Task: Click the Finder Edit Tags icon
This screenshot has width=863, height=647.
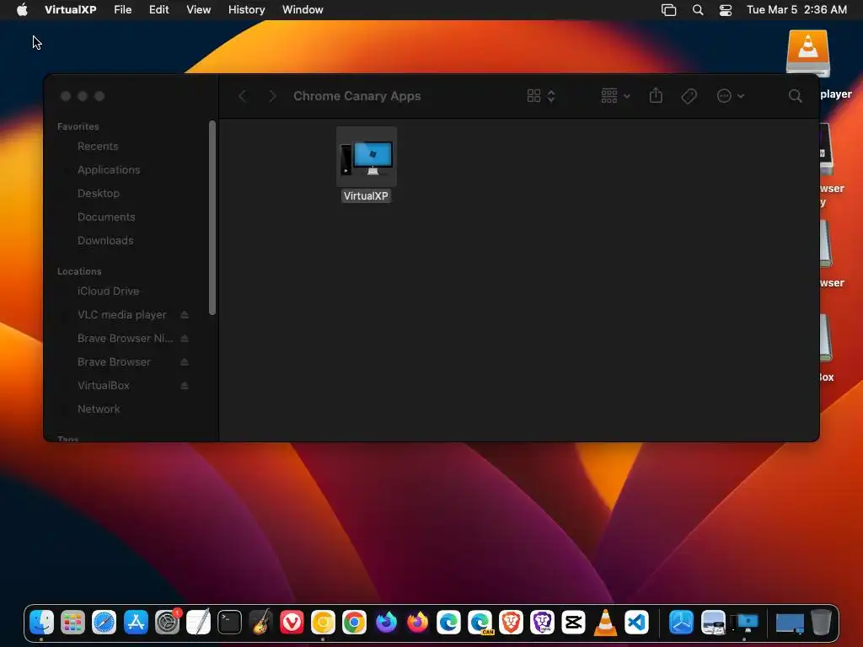Action: click(689, 96)
